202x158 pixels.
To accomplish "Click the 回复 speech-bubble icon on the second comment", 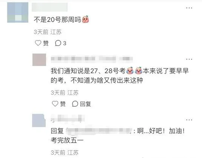I will (75, 104).
